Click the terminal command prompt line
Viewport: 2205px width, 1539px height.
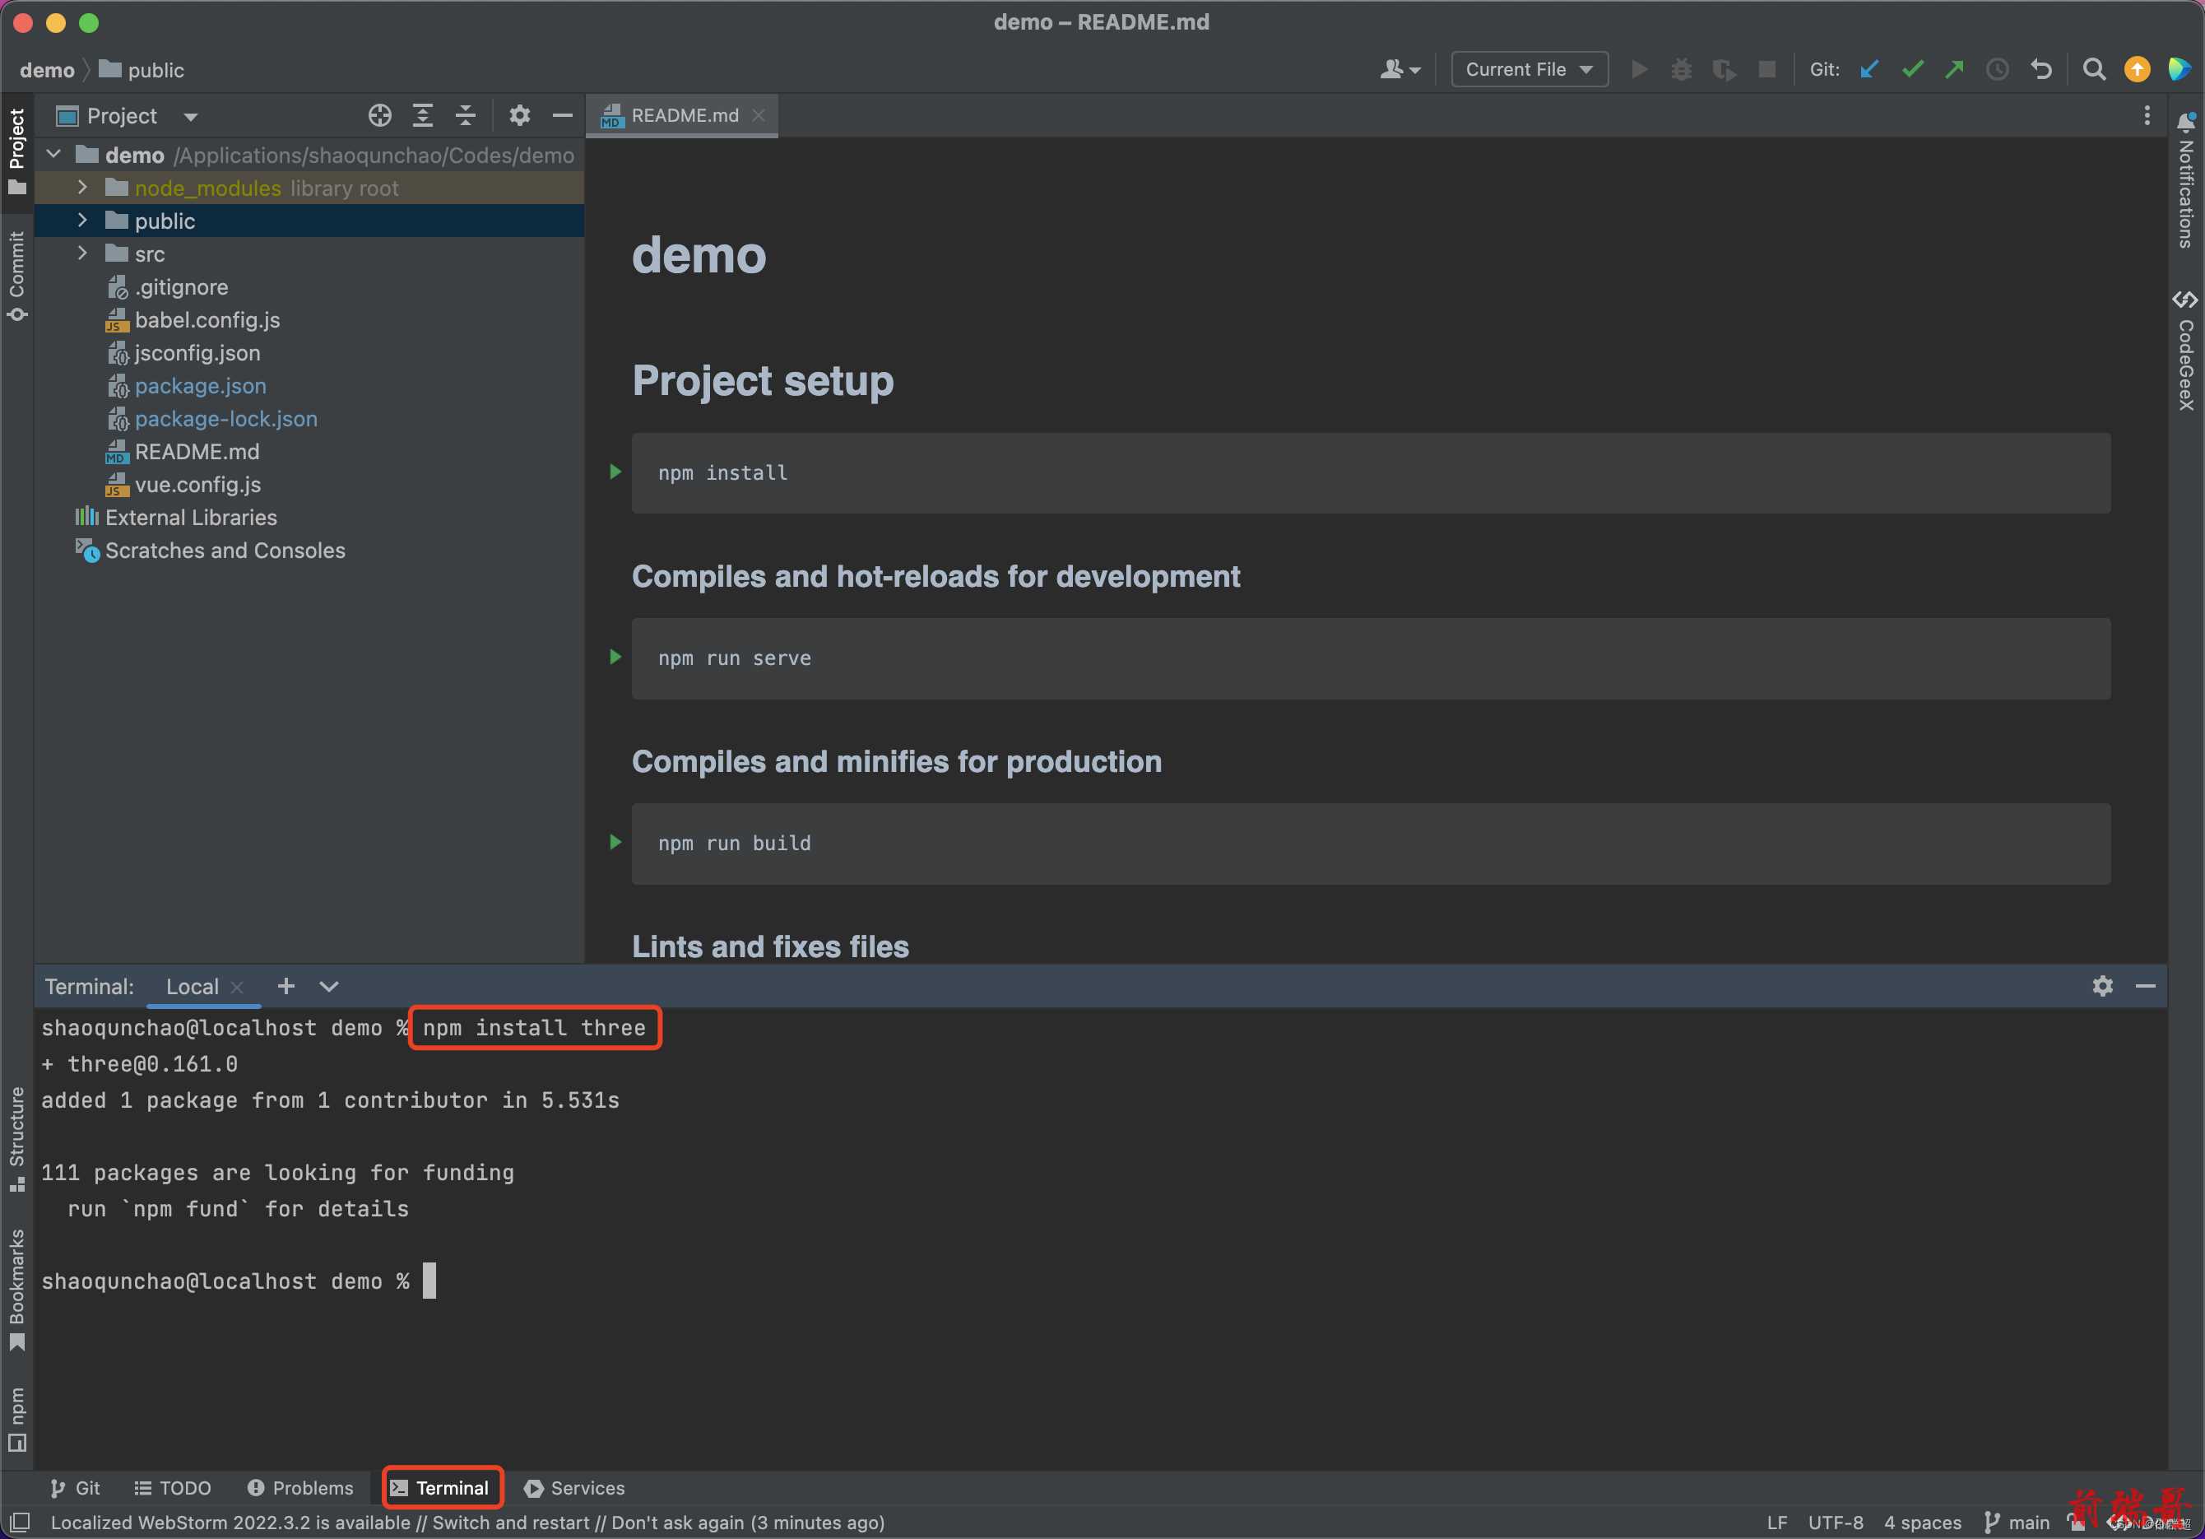tap(238, 1281)
